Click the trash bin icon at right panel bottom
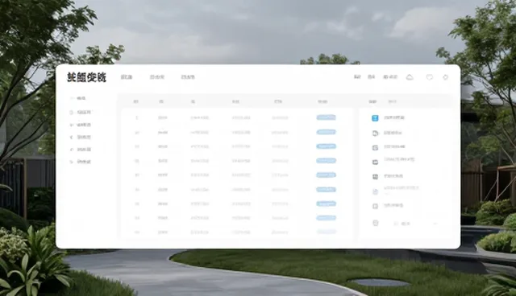Screen dimensions: 516x296 375,223
